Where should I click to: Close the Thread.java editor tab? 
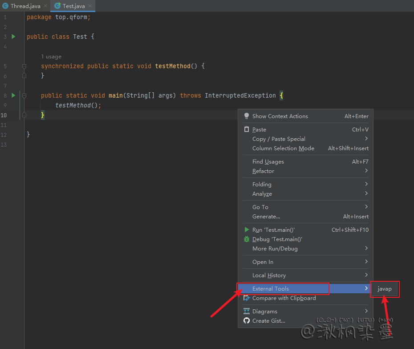45,6
